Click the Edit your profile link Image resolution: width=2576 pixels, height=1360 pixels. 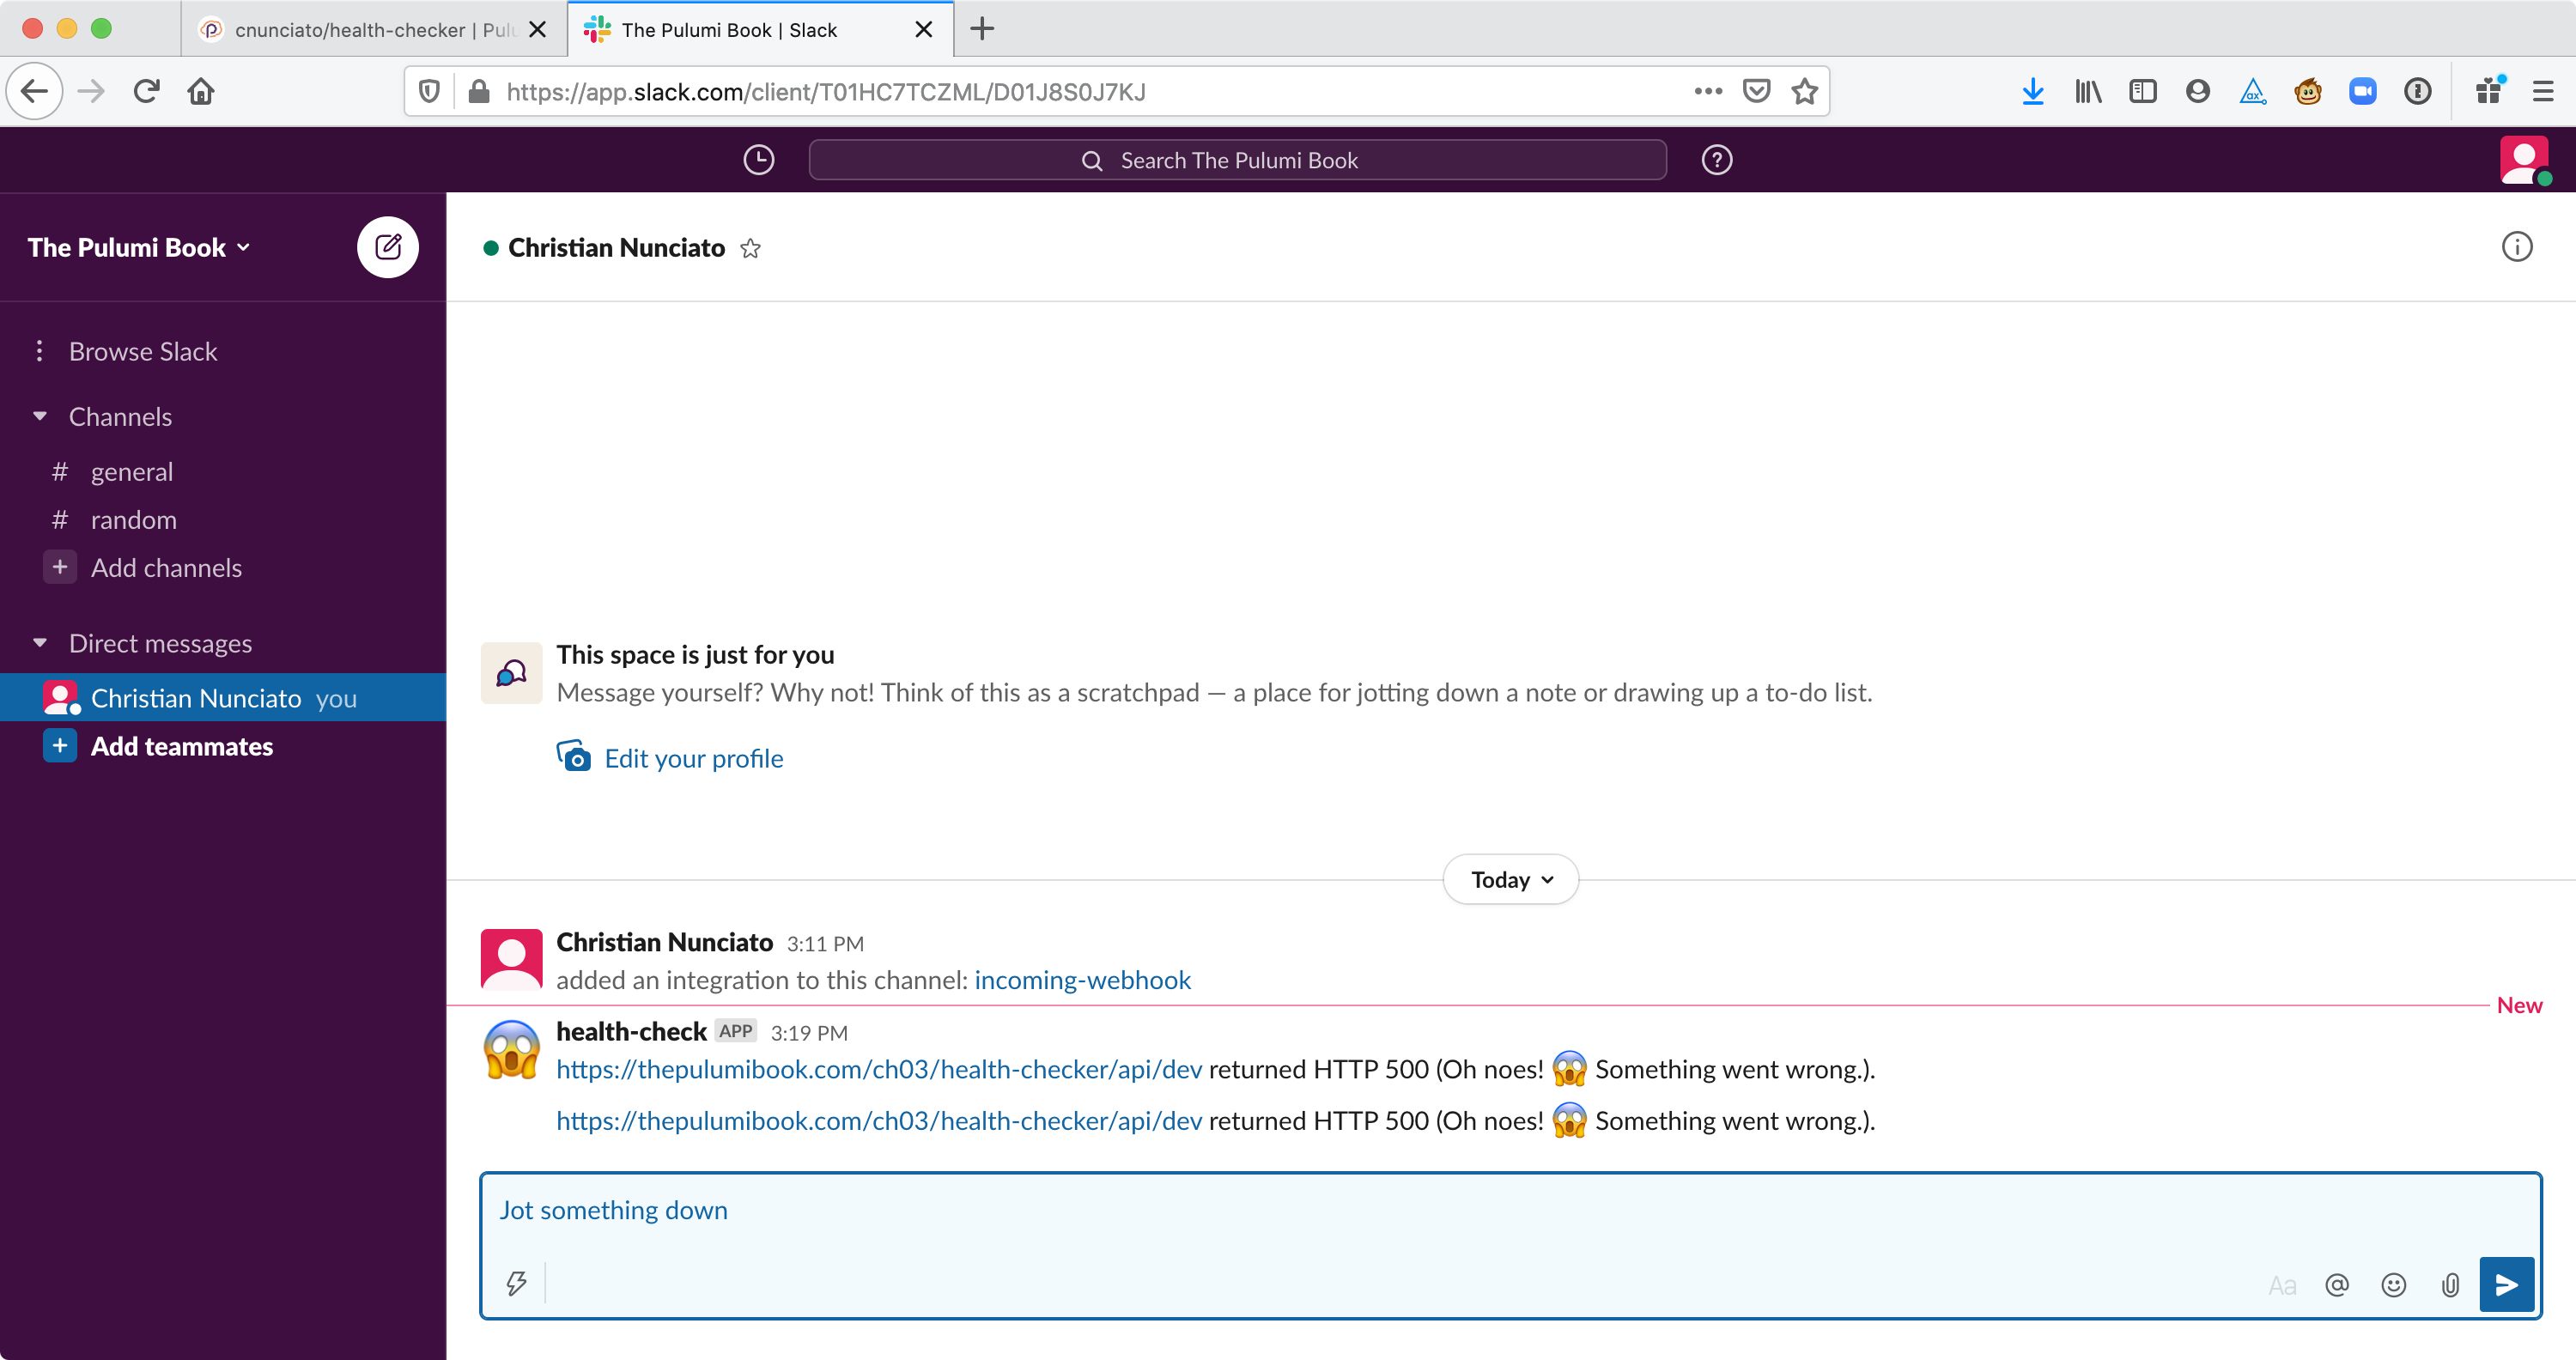pos(694,758)
